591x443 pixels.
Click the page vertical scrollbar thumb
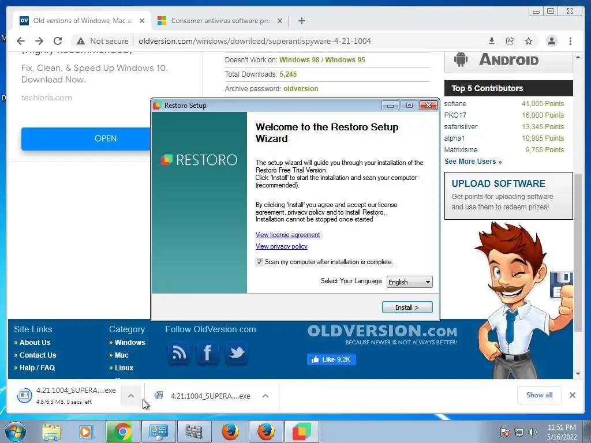click(578, 253)
